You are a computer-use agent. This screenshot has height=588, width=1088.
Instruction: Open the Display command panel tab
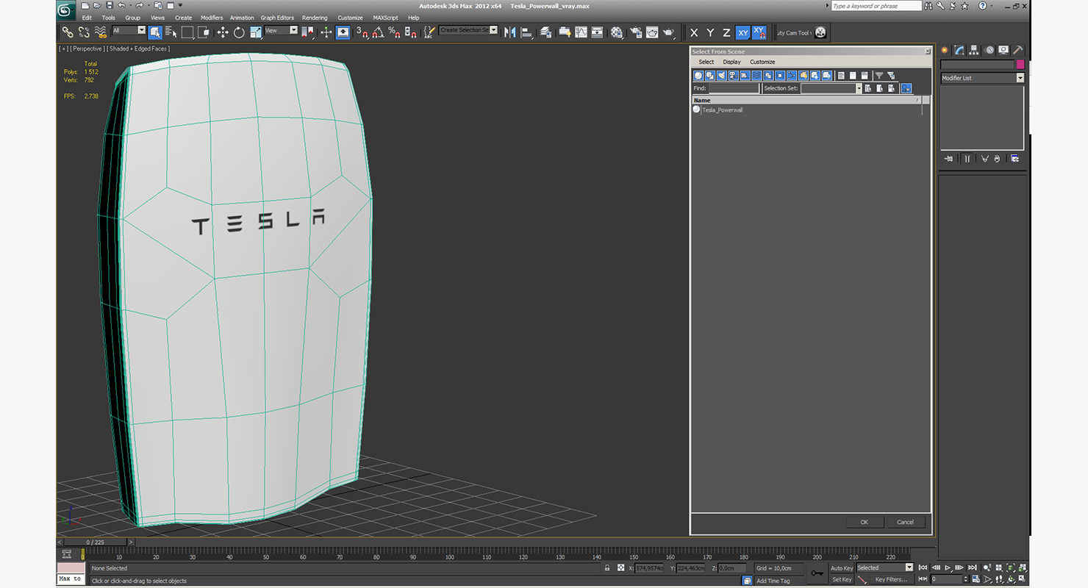[x=1003, y=50]
